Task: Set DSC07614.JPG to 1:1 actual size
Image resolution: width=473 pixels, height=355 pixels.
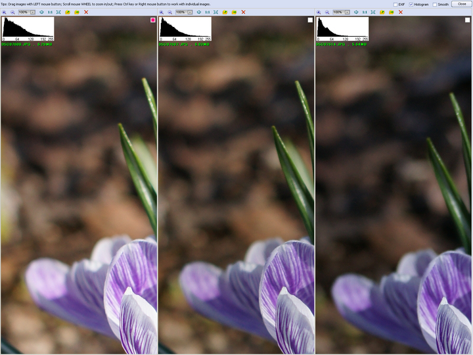Action: (x=365, y=12)
